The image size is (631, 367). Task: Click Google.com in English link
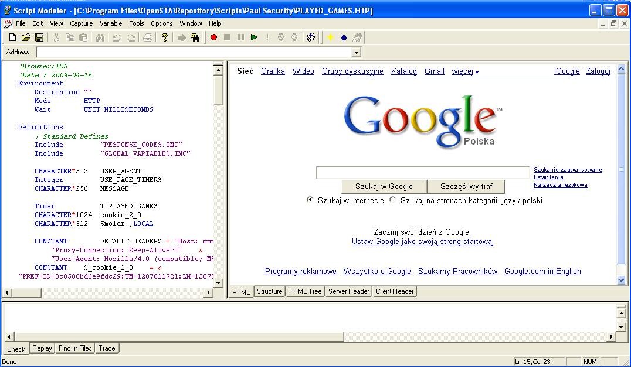tap(542, 271)
